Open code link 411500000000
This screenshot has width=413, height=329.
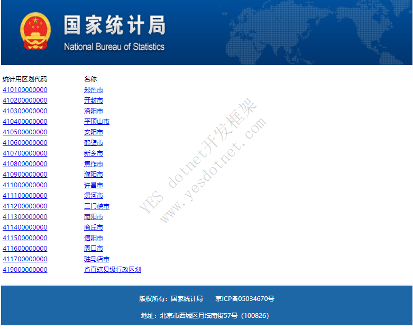[25, 238]
